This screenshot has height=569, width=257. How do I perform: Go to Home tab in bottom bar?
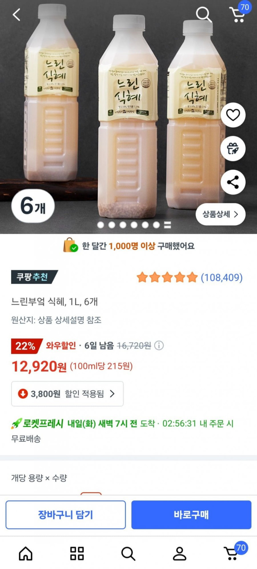pos(26,553)
